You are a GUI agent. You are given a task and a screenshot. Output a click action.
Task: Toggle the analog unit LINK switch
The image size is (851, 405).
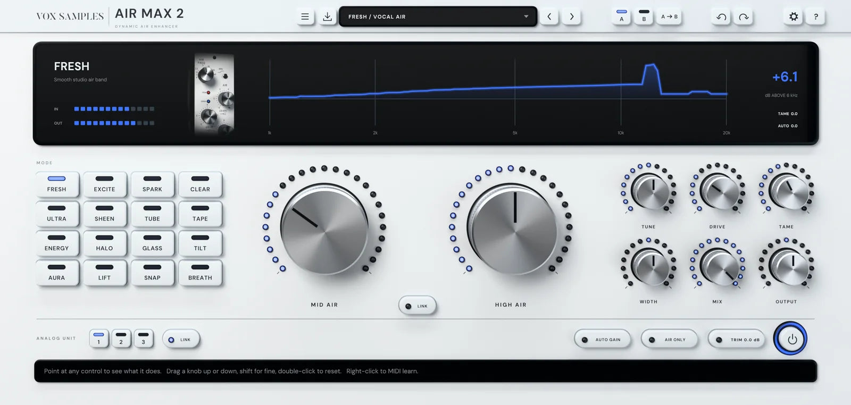click(181, 340)
